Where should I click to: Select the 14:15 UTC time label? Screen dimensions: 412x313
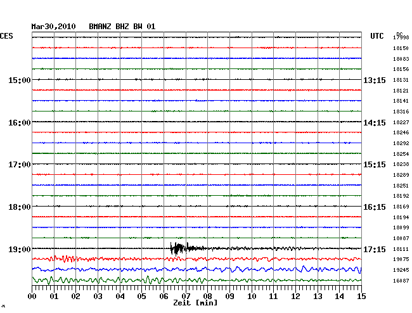(x=375, y=123)
